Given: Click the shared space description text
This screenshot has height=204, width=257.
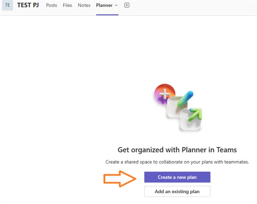Looking at the screenshot, I should tap(177, 161).
